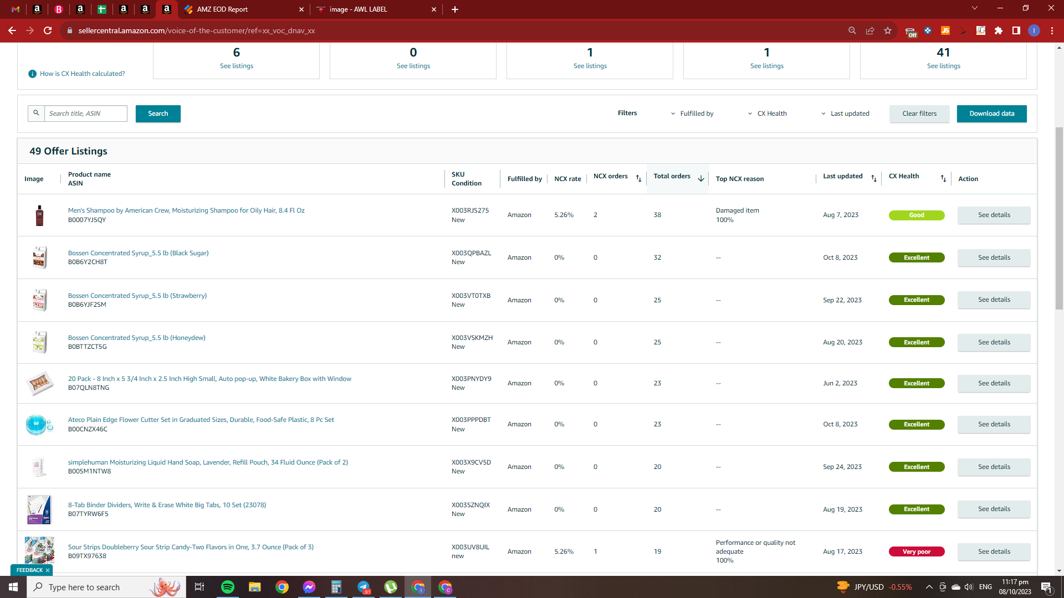Viewport: 1064px width, 598px height.
Task: Sort by NCX orders column
Action: coord(638,178)
